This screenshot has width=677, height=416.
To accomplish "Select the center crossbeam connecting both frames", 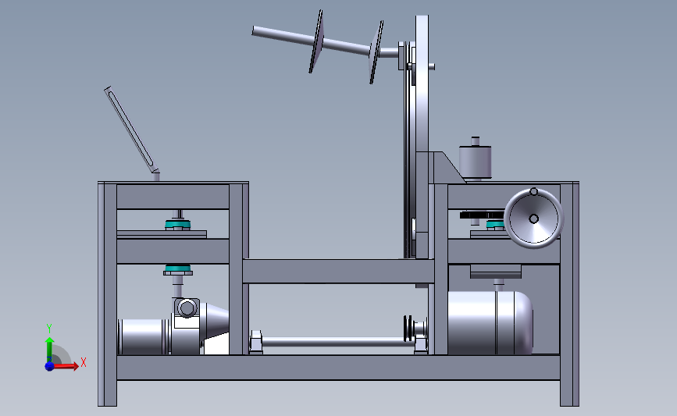I will [x=338, y=271].
